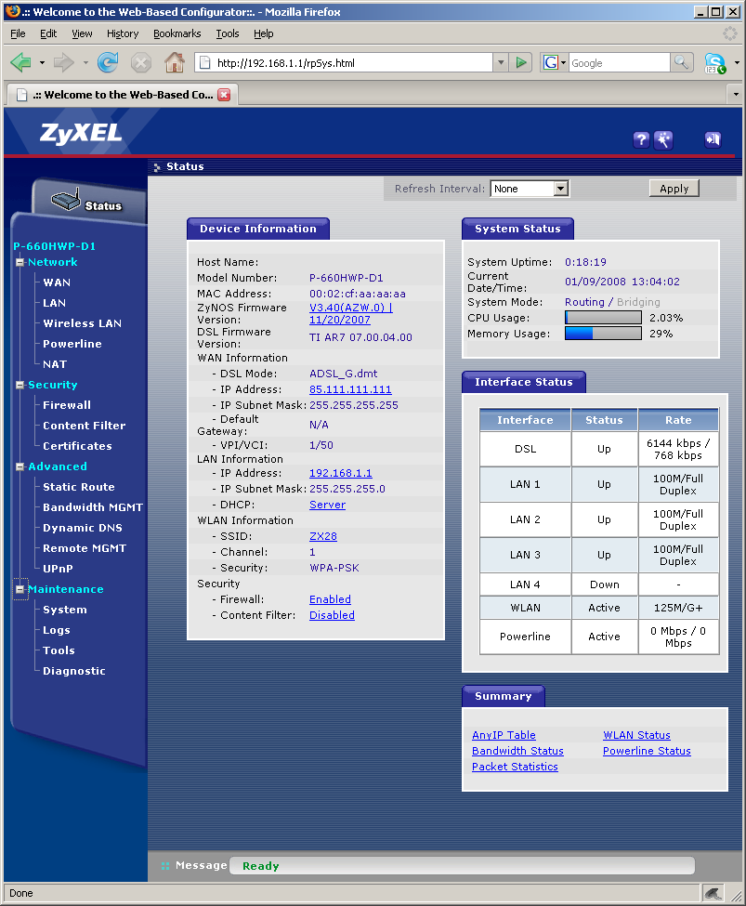Follow the firmware V3.40(AZW.0) link
The image size is (746, 906).
[x=351, y=314]
